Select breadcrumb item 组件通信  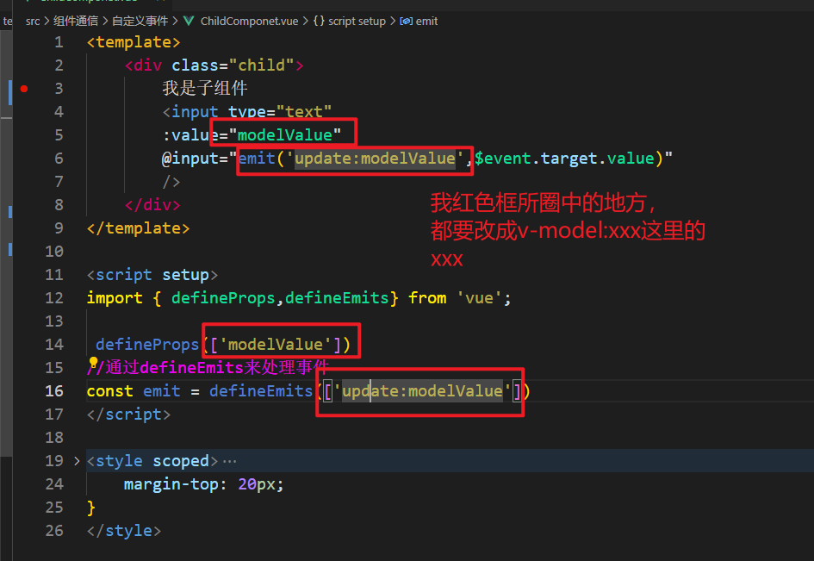[x=75, y=21]
